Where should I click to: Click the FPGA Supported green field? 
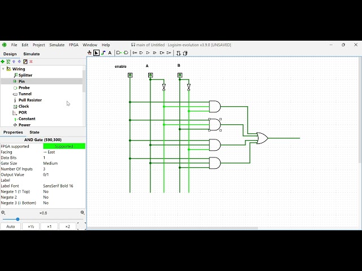(x=64, y=146)
